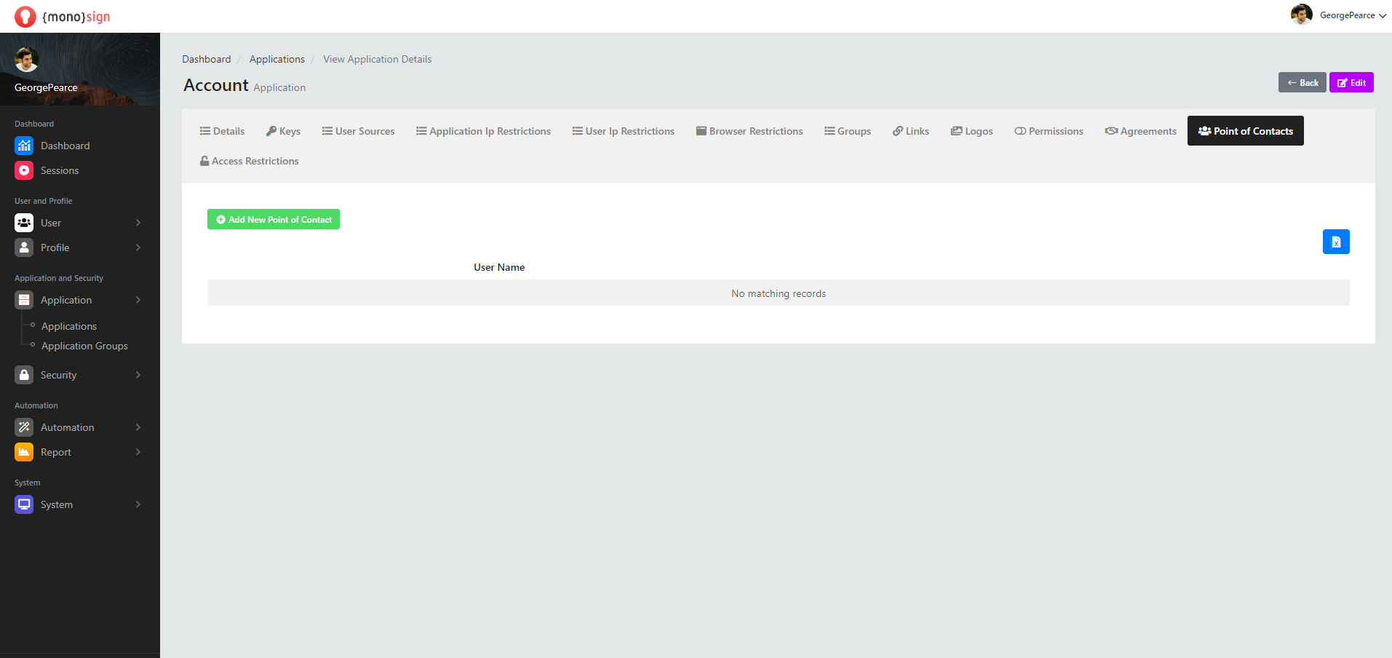Click the System monitor icon
The image size is (1392, 658).
24,504
